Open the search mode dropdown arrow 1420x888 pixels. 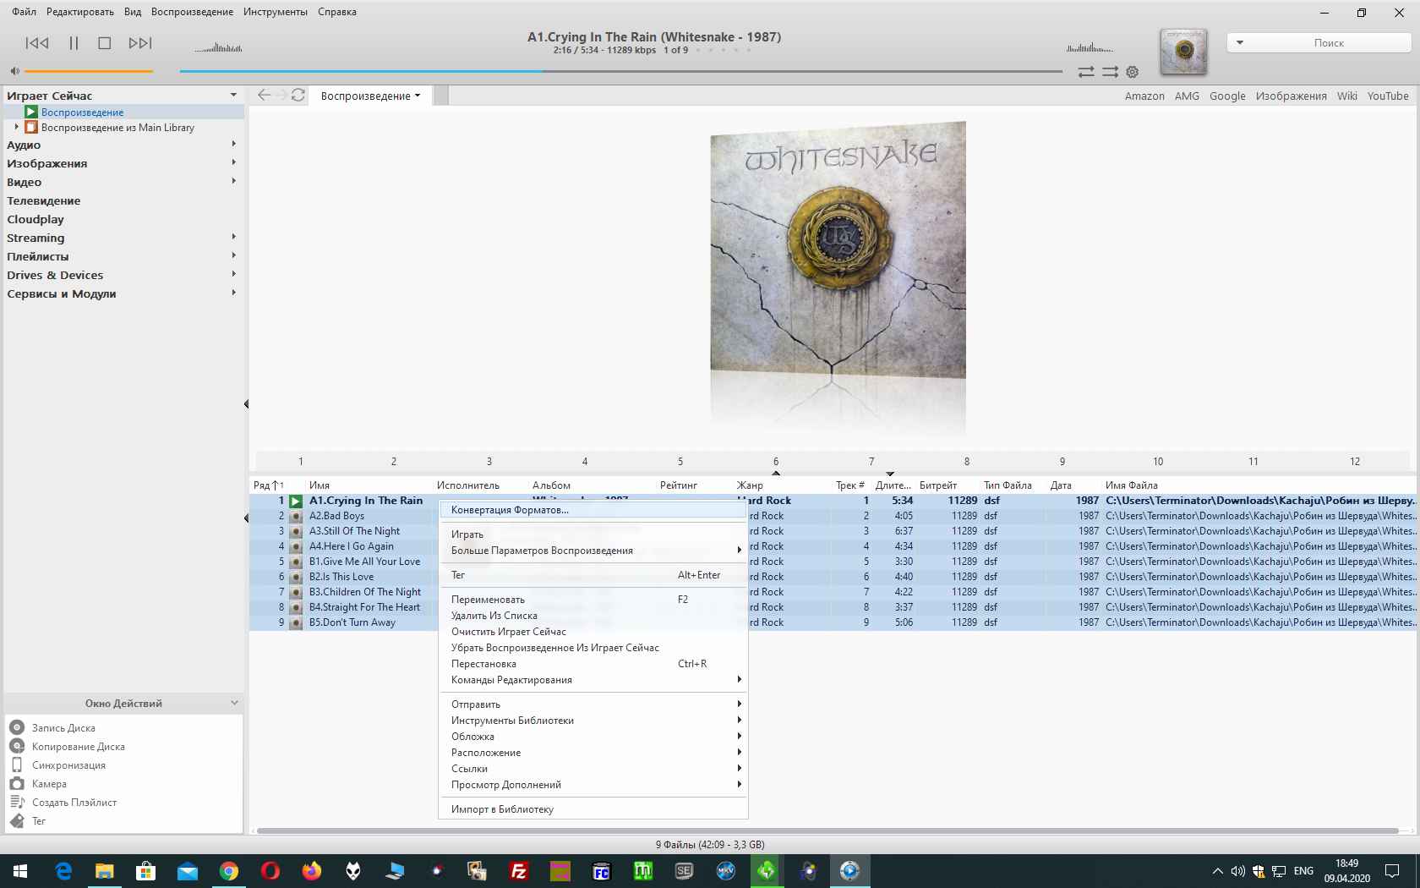1240,42
